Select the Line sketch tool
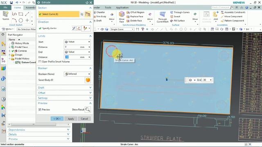This screenshot has width=262, height=147. (x=27, y=14)
